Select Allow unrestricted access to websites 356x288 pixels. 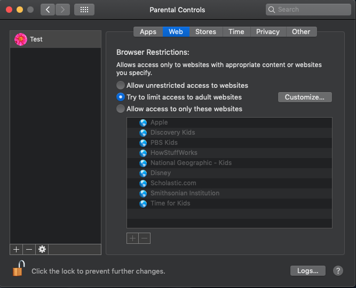coord(120,85)
